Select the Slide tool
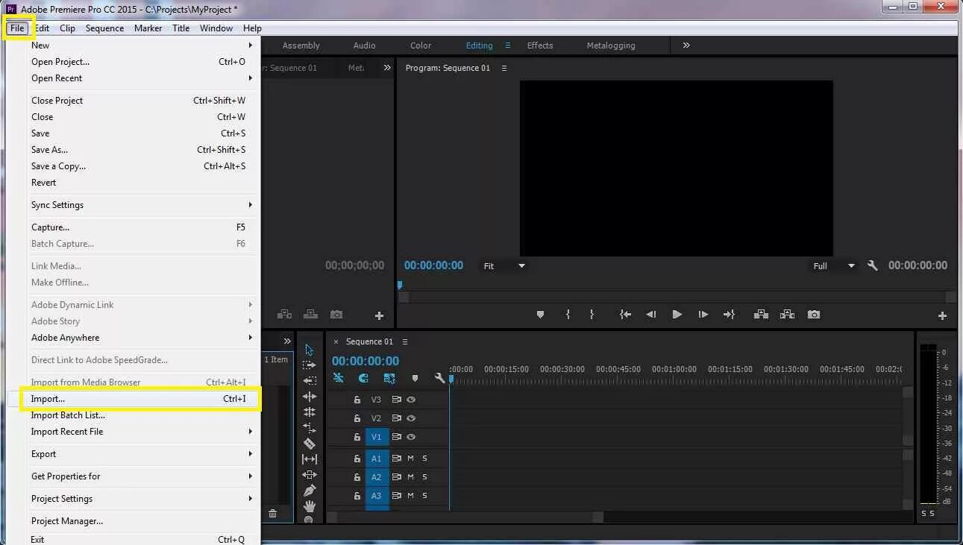963x545 pixels. (309, 475)
